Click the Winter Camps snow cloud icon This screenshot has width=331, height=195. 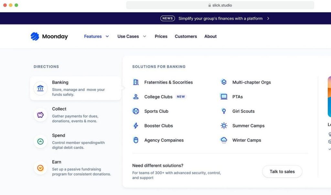tap(224, 140)
